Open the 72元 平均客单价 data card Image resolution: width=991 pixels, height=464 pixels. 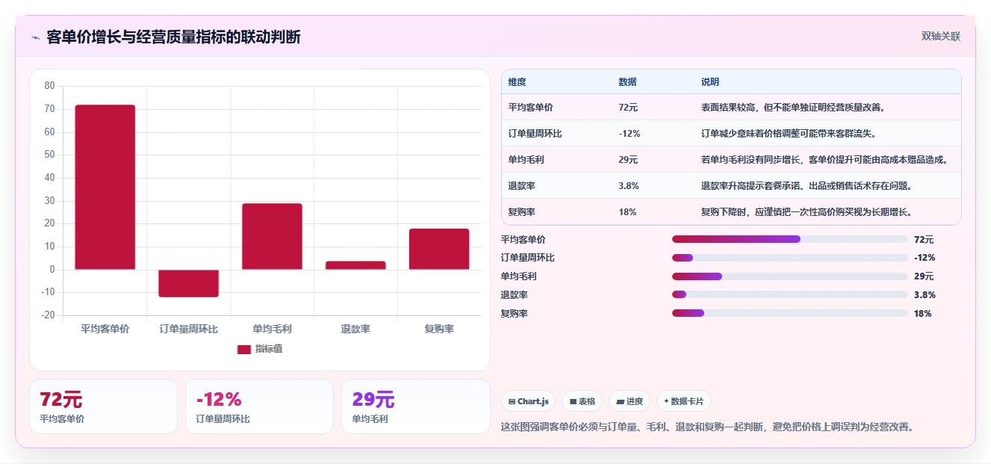[x=103, y=406]
